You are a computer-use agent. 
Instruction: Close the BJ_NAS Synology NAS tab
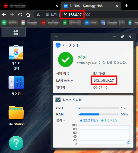point(117,6)
